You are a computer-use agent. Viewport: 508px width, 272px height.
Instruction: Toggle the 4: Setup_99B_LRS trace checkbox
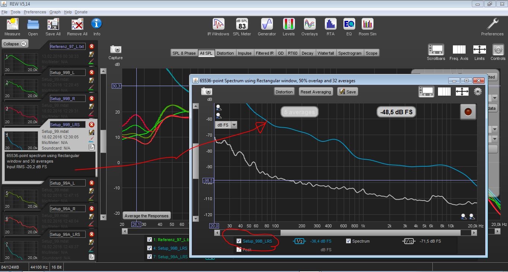[x=149, y=248]
